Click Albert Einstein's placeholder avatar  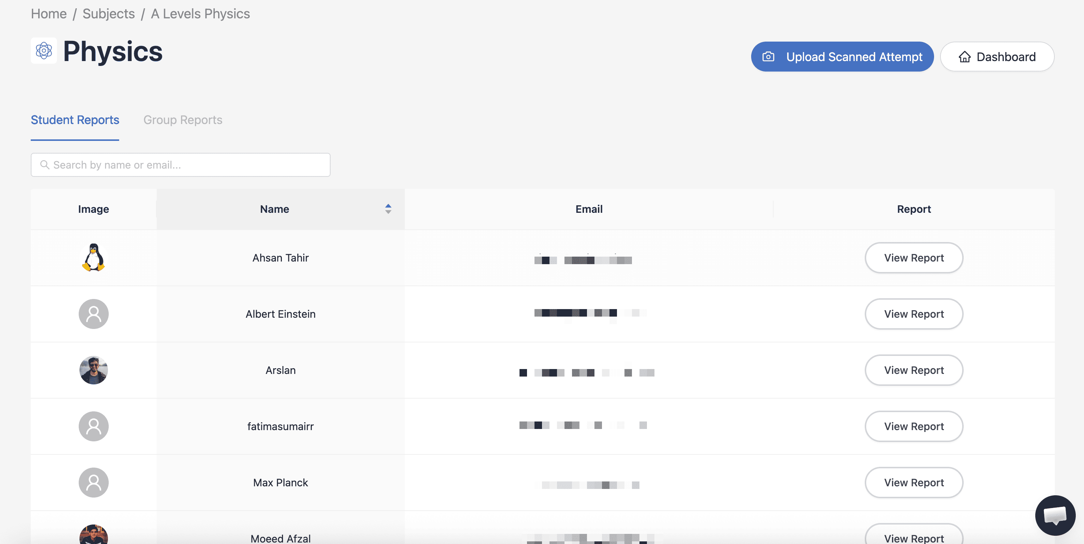(93, 314)
